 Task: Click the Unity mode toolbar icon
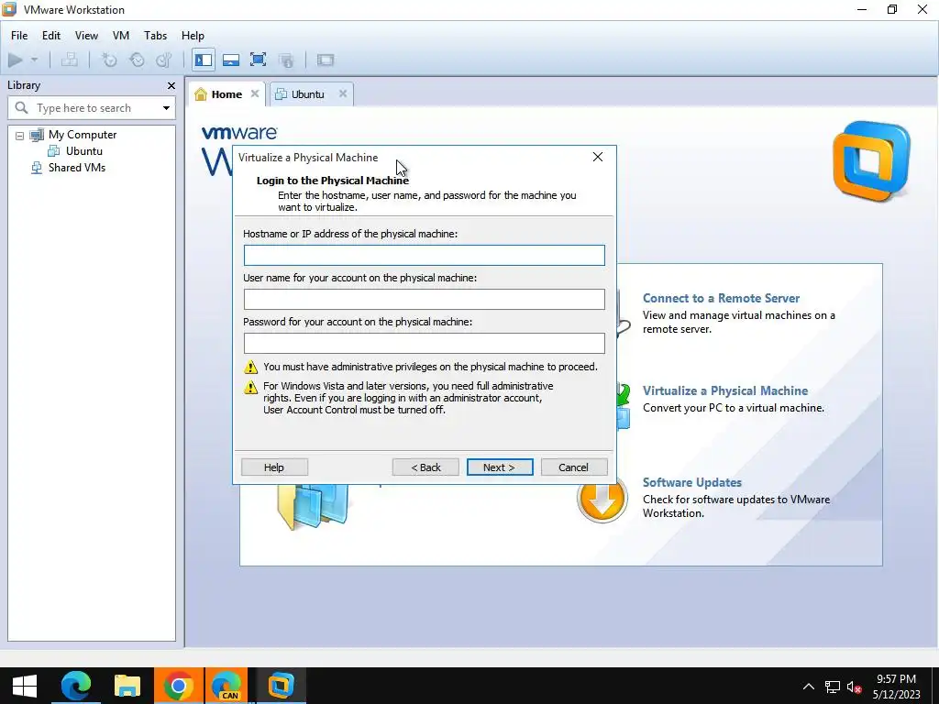286,60
